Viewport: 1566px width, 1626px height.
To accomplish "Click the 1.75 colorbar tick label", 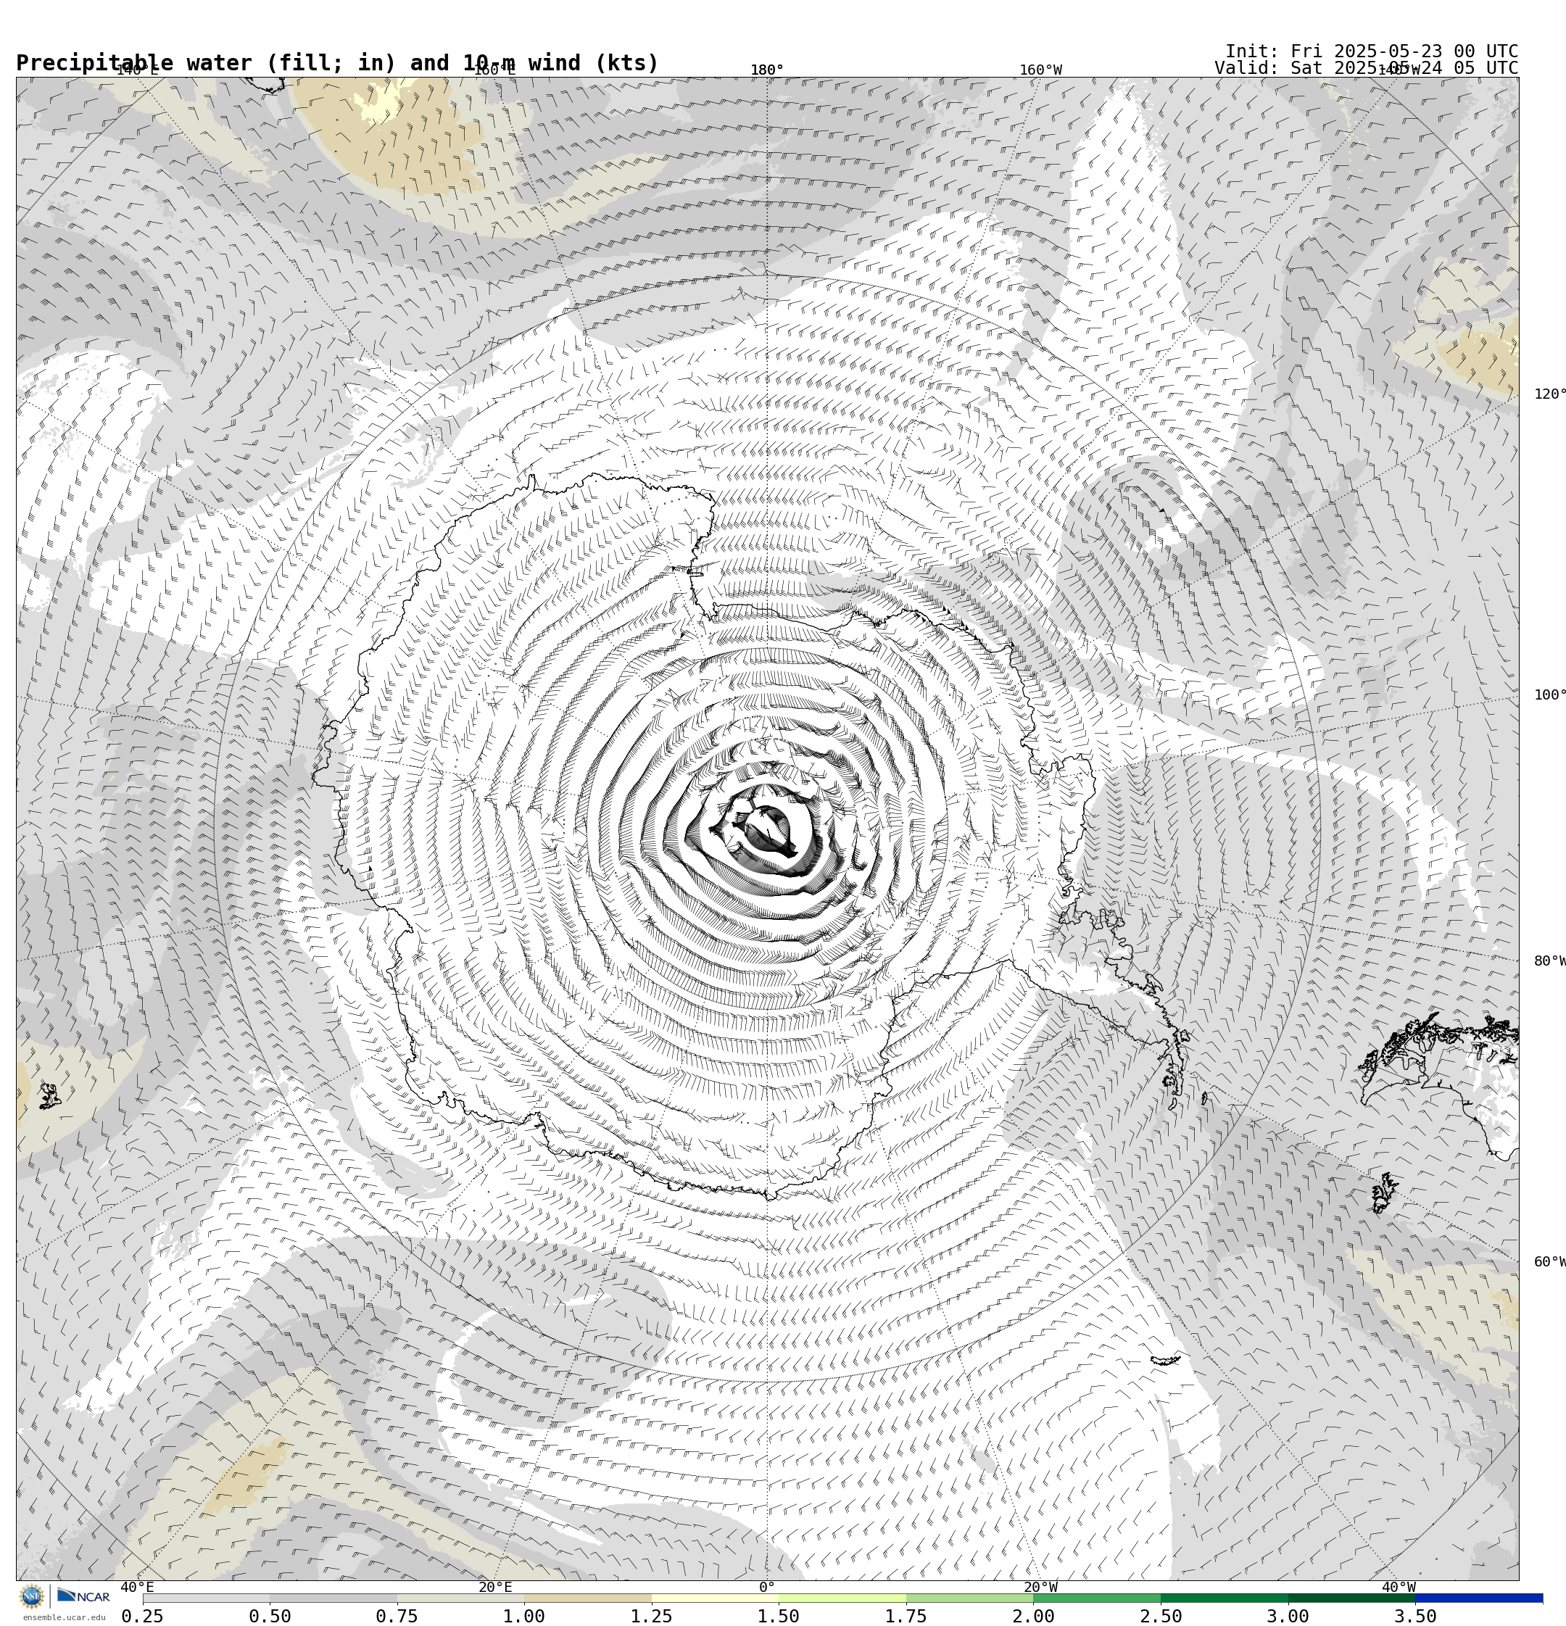I will coord(906,1616).
